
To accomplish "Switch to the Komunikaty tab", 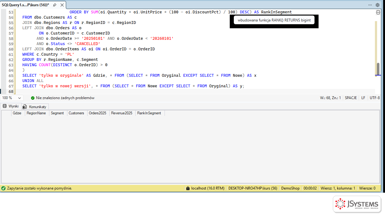I will tap(35, 107).
